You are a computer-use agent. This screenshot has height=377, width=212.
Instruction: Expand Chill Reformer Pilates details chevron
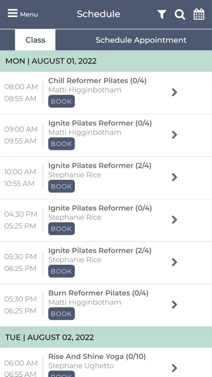coord(175,92)
